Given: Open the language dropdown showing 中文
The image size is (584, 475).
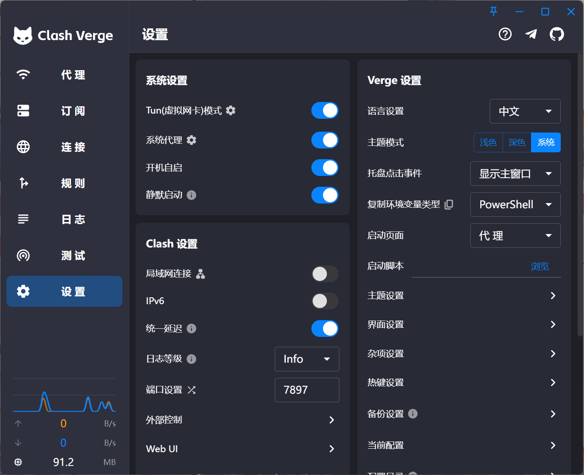Looking at the screenshot, I should (525, 111).
